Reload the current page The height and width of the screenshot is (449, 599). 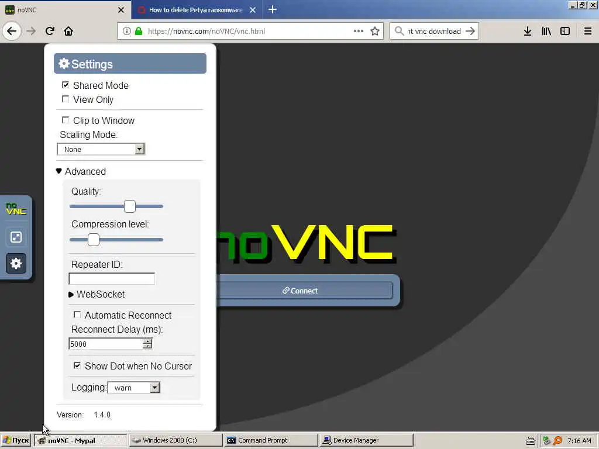[x=50, y=31]
